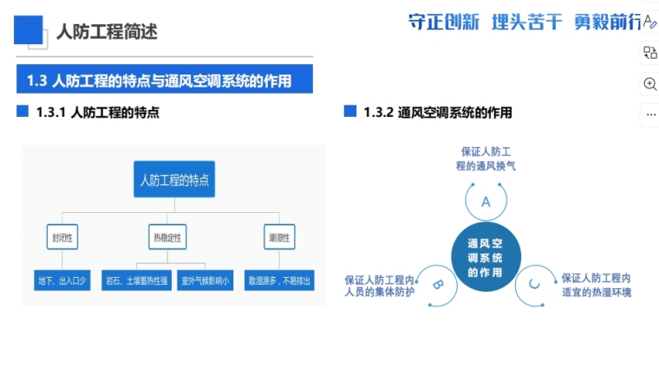This screenshot has width=659, height=367.
Task: Click the 热稳定性 node in the diagram
Action: (168, 236)
